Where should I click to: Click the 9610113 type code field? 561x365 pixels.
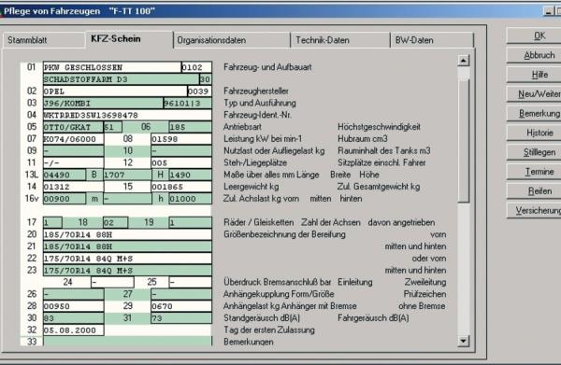coord(188,104)
